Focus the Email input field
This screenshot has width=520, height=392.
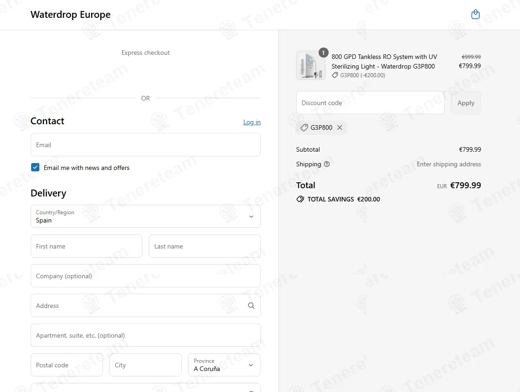point(146,145)
